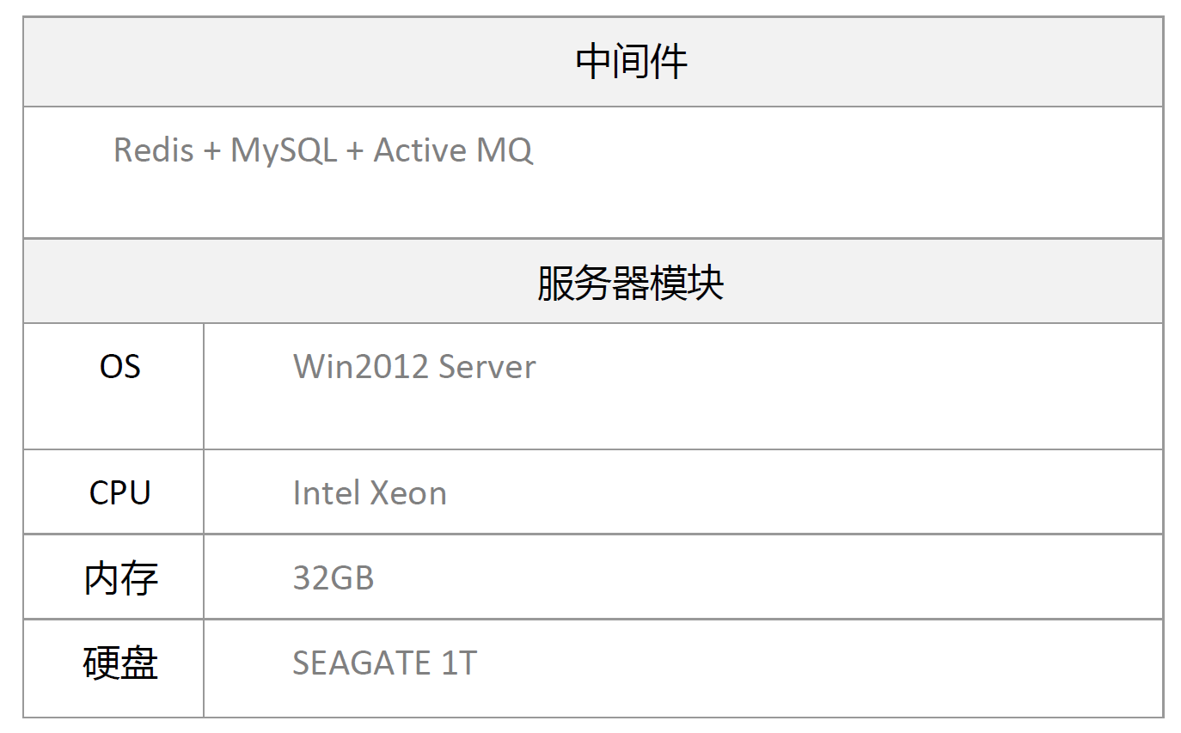
Task: Click the word Xeon in CPU row
Action: click(408, 493)
